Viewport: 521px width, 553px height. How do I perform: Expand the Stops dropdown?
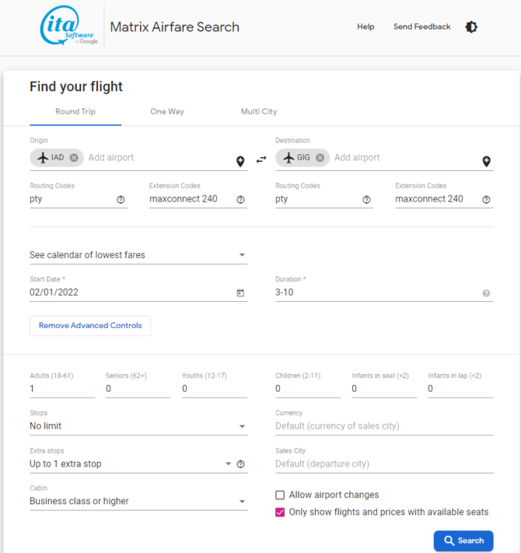tap(138, 426)
